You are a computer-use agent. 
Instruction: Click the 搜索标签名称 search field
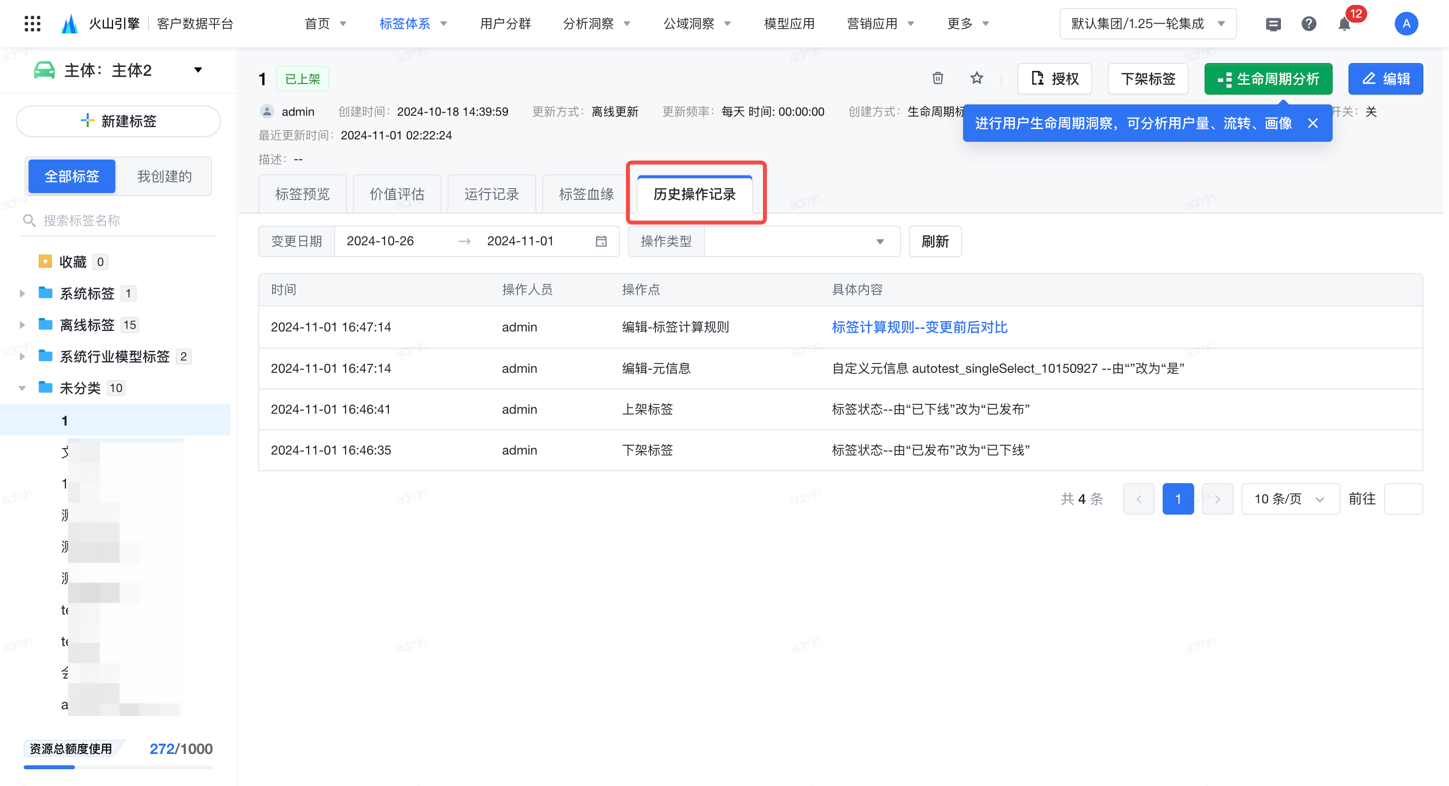[x=118, y=221]
